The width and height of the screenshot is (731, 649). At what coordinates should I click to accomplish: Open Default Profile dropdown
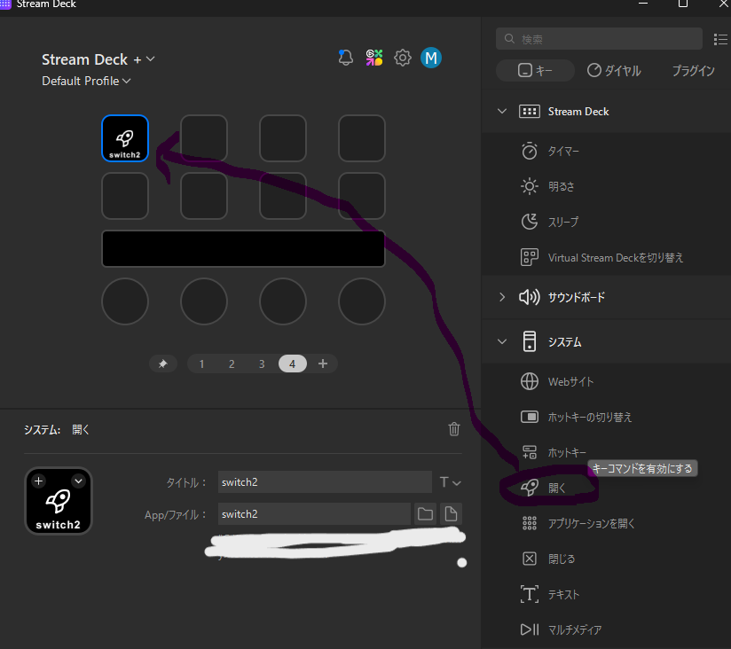[x=86, y=81]
